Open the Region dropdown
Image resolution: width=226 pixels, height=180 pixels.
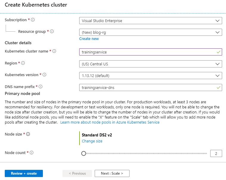(150, 64)
